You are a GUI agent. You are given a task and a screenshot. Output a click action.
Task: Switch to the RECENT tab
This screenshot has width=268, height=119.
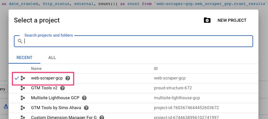(x=24, y=58)
